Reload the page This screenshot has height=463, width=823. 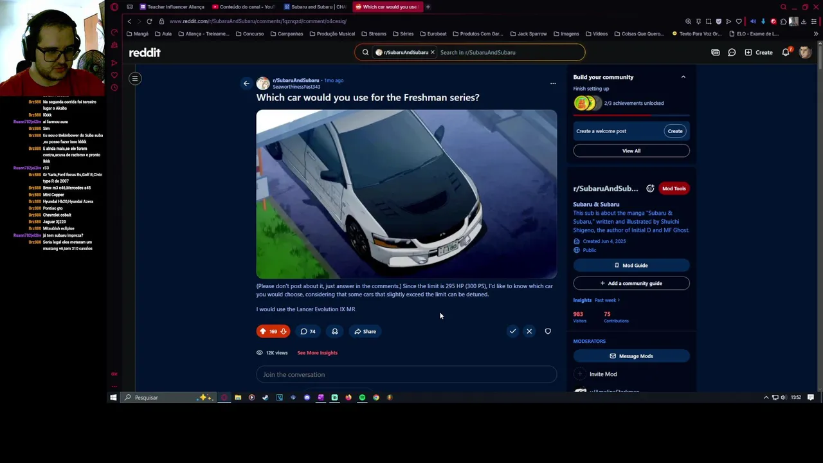pos(149,21)
